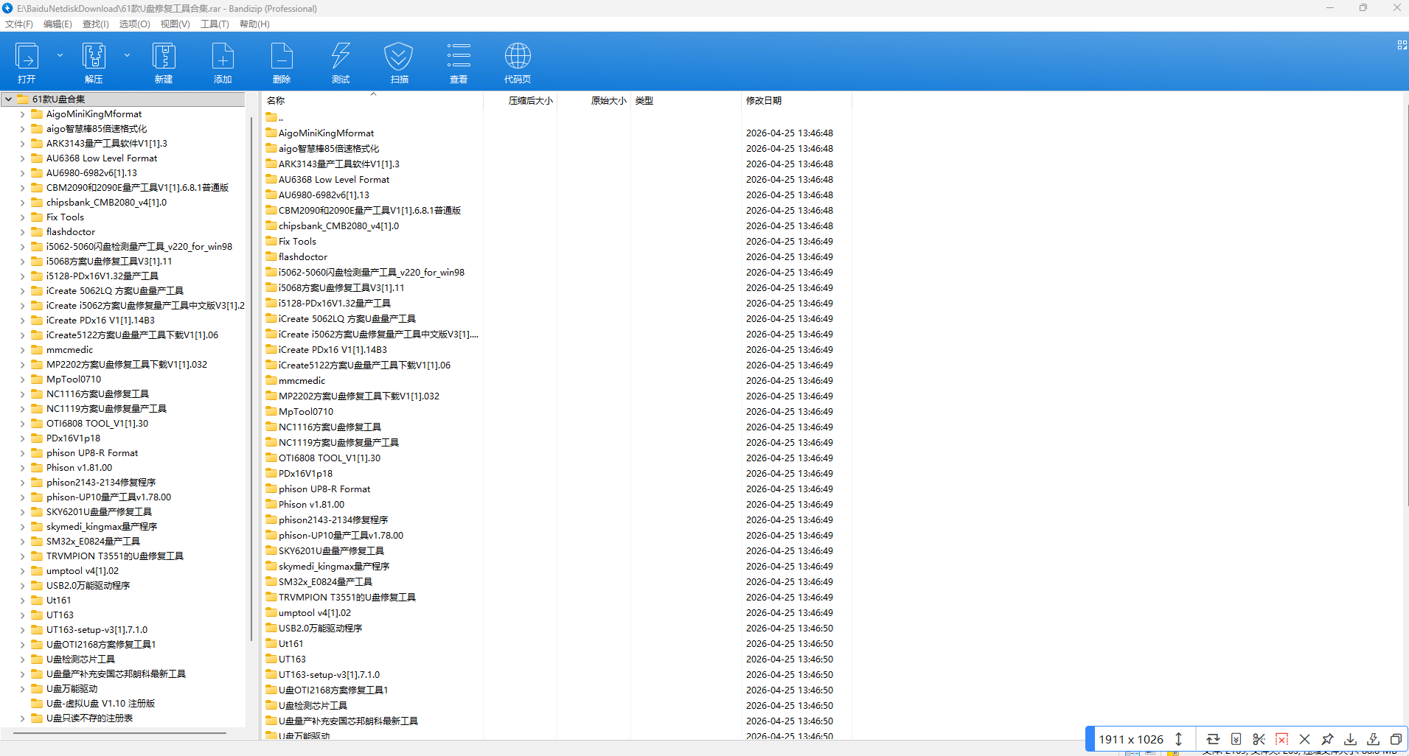This screenshot has width=1409, height=756.
Task: Expand the flashdoctor tree node
Action: (22, 232)
